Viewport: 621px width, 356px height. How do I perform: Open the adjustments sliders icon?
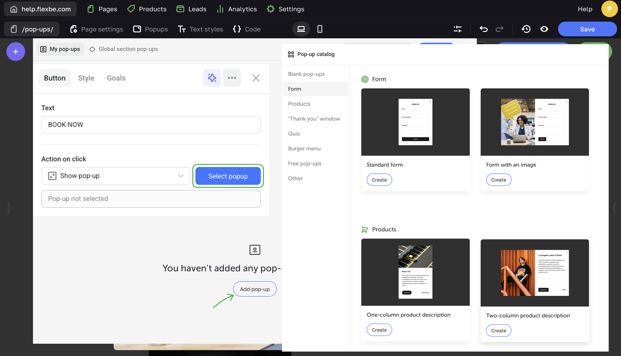457,29
